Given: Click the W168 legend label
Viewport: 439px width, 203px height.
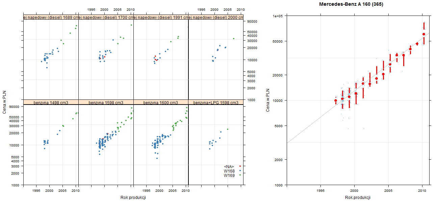Looking at the screenshot, I should pyautogui.click(x=229, y=171).
